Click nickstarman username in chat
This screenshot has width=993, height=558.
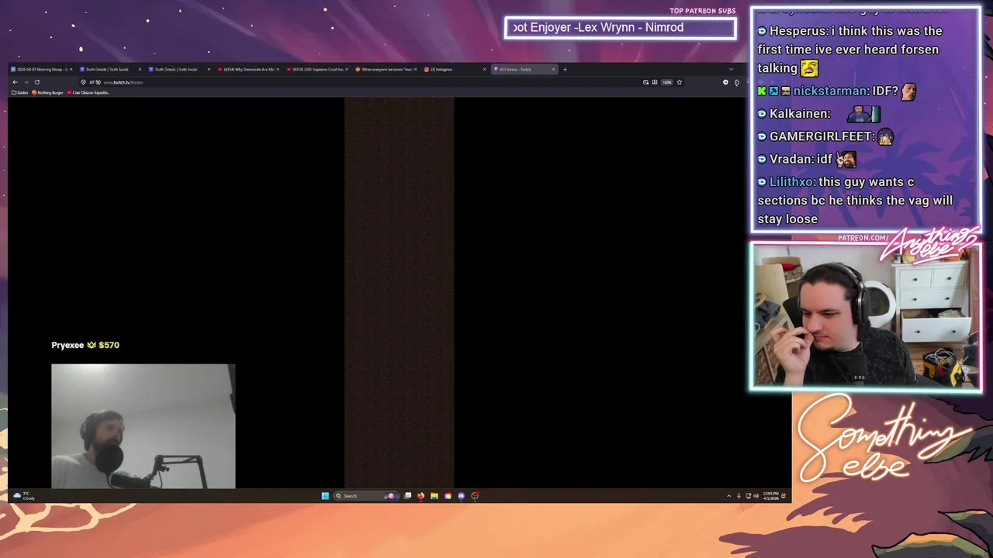coord(830,91)
